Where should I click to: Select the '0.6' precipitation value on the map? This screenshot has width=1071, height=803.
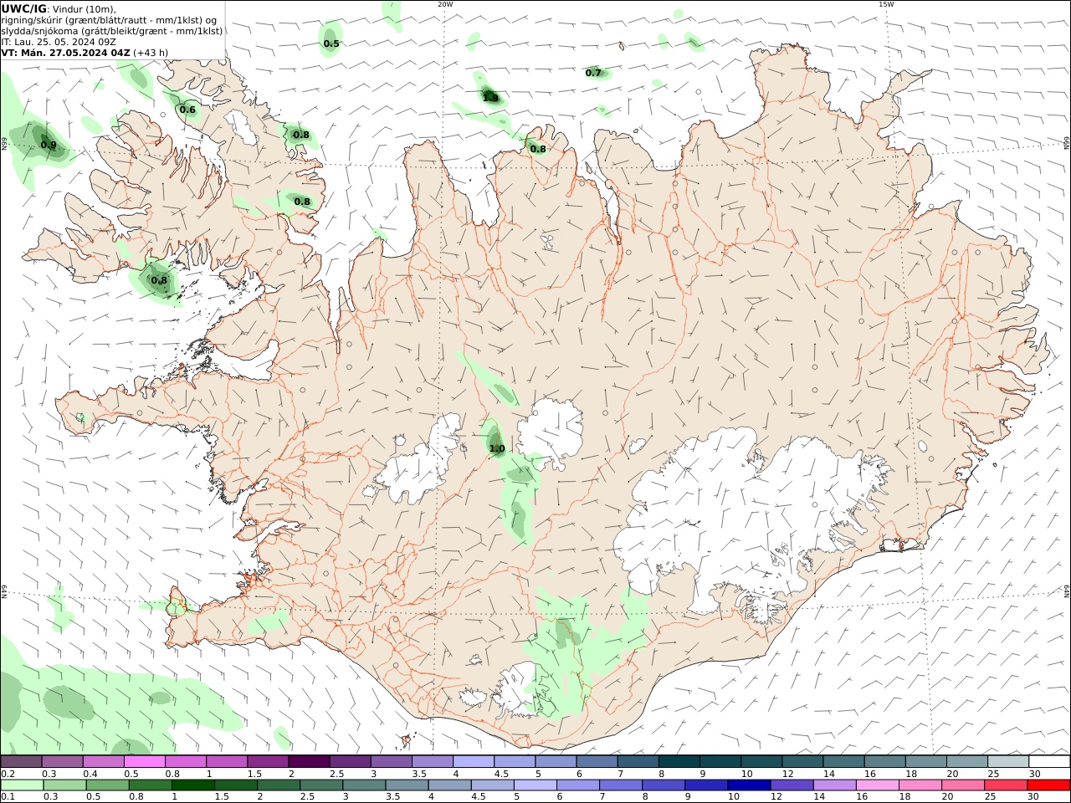point(187,110)
